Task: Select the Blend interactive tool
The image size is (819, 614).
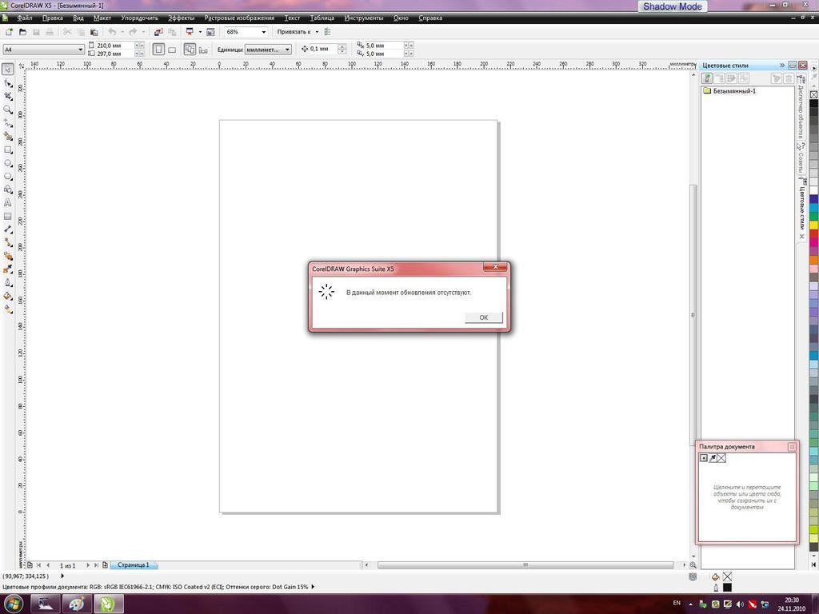Action: [x=8, y=256]
